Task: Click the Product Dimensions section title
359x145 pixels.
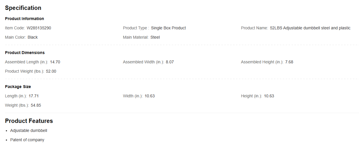Action: pyautogui.click(x=25, y=53)
